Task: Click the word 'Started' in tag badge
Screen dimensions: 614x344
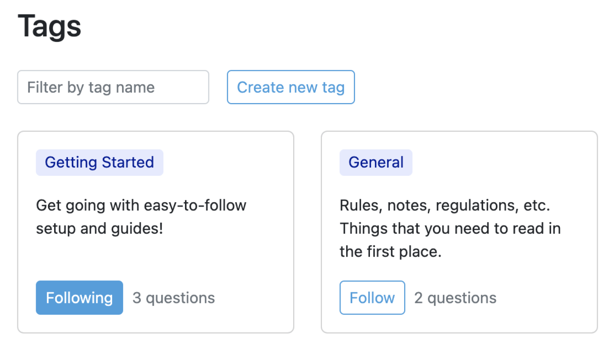Action: (128, 162)
